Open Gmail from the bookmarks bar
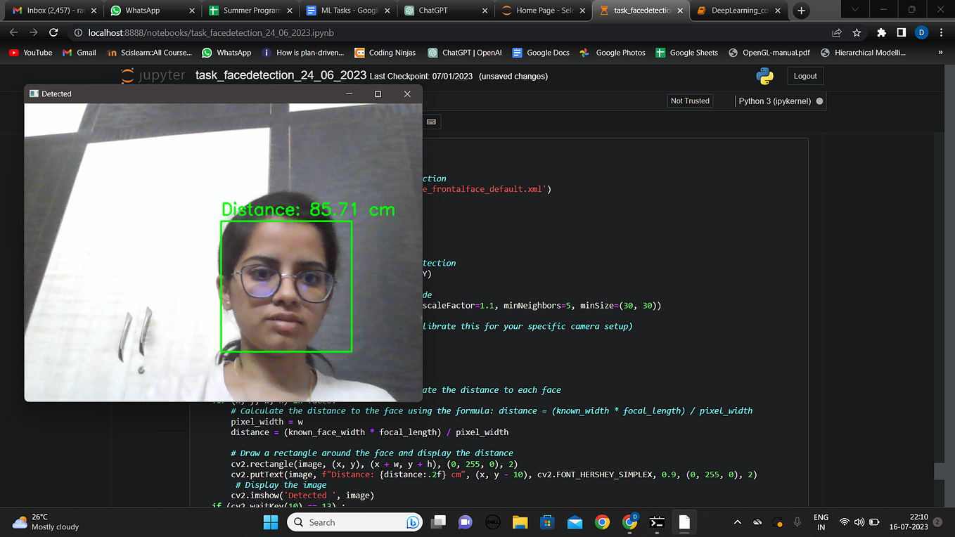This screenshot has width=955, height=537. [x=78, y=52]
